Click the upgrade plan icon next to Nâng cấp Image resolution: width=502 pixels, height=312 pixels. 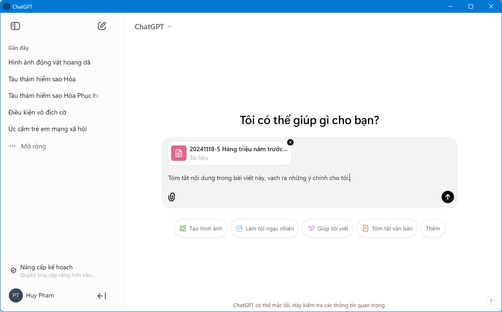[13, 270]
